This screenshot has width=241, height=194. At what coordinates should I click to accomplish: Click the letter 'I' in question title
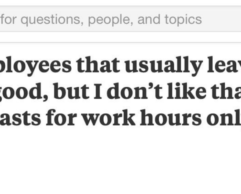98,91
